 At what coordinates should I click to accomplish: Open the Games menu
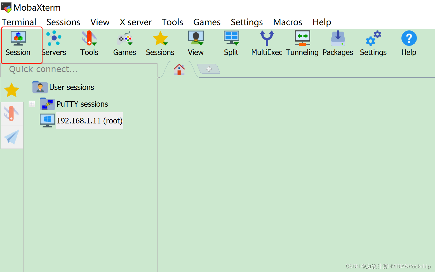pos(207,22)
